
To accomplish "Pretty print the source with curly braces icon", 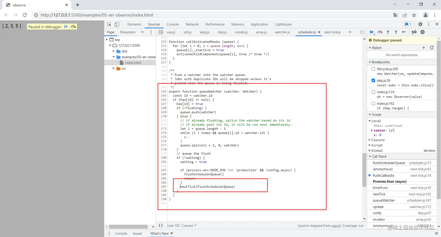I will coord(161,226).
